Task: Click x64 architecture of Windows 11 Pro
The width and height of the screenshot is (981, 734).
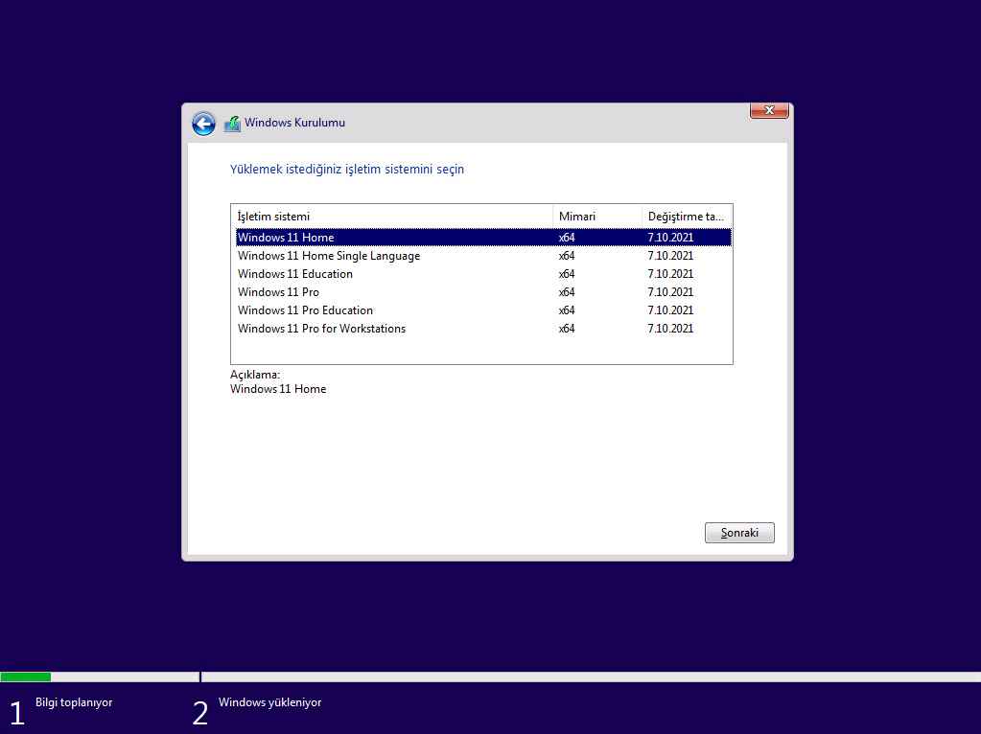Action: [567, 292]
